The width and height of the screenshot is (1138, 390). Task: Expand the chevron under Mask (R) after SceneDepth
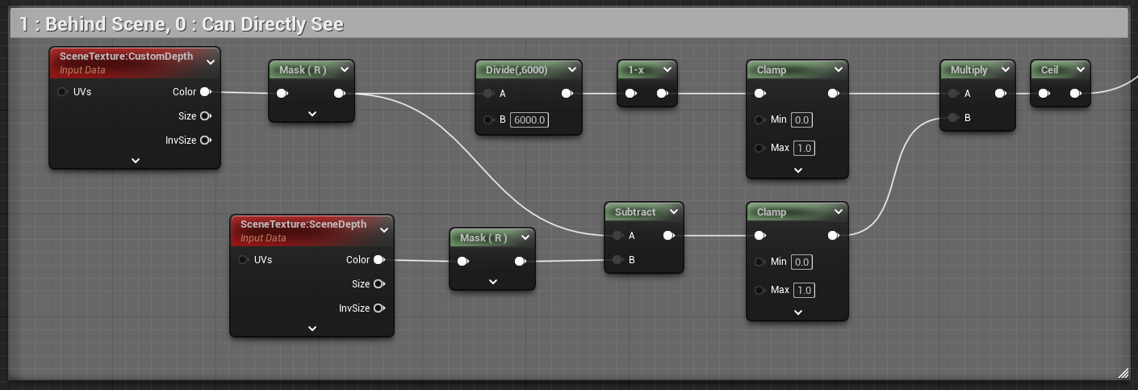(x=493, y=282)
